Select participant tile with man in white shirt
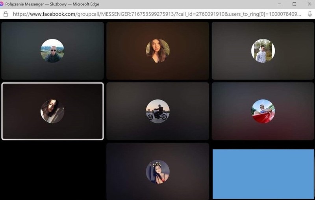Image resolution: width=315 pixels, height=200 pixels. click(x=263, y=51)
